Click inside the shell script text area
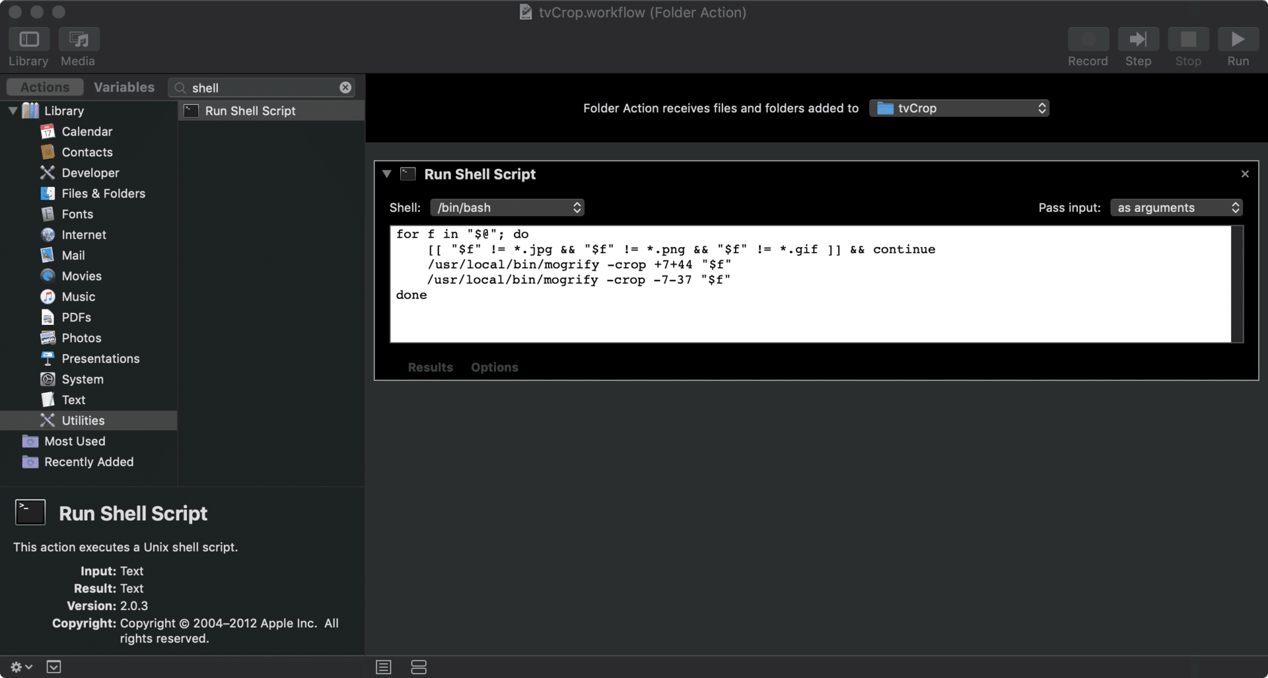This screenshot has width=1268, height=678. pos(810,284)
